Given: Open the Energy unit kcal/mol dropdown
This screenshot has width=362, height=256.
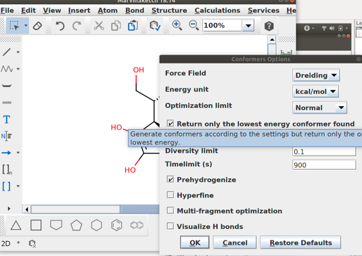Looking at the screenshot, I should 315,91.
